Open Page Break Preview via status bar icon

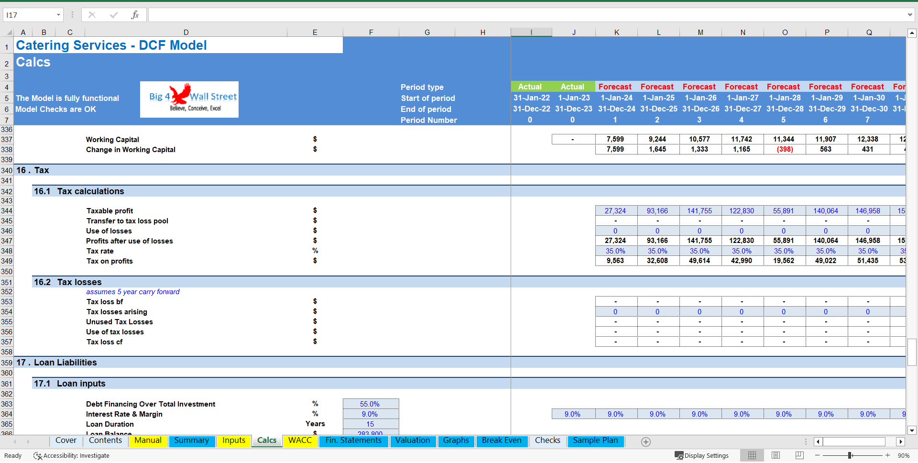coord(798,455)
